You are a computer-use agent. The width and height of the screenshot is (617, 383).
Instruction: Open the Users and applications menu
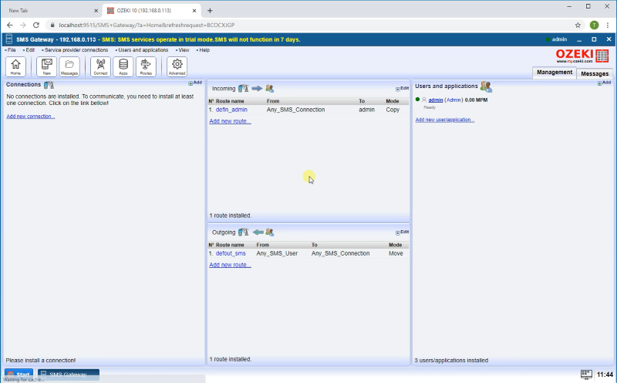[x=142, y=50]
